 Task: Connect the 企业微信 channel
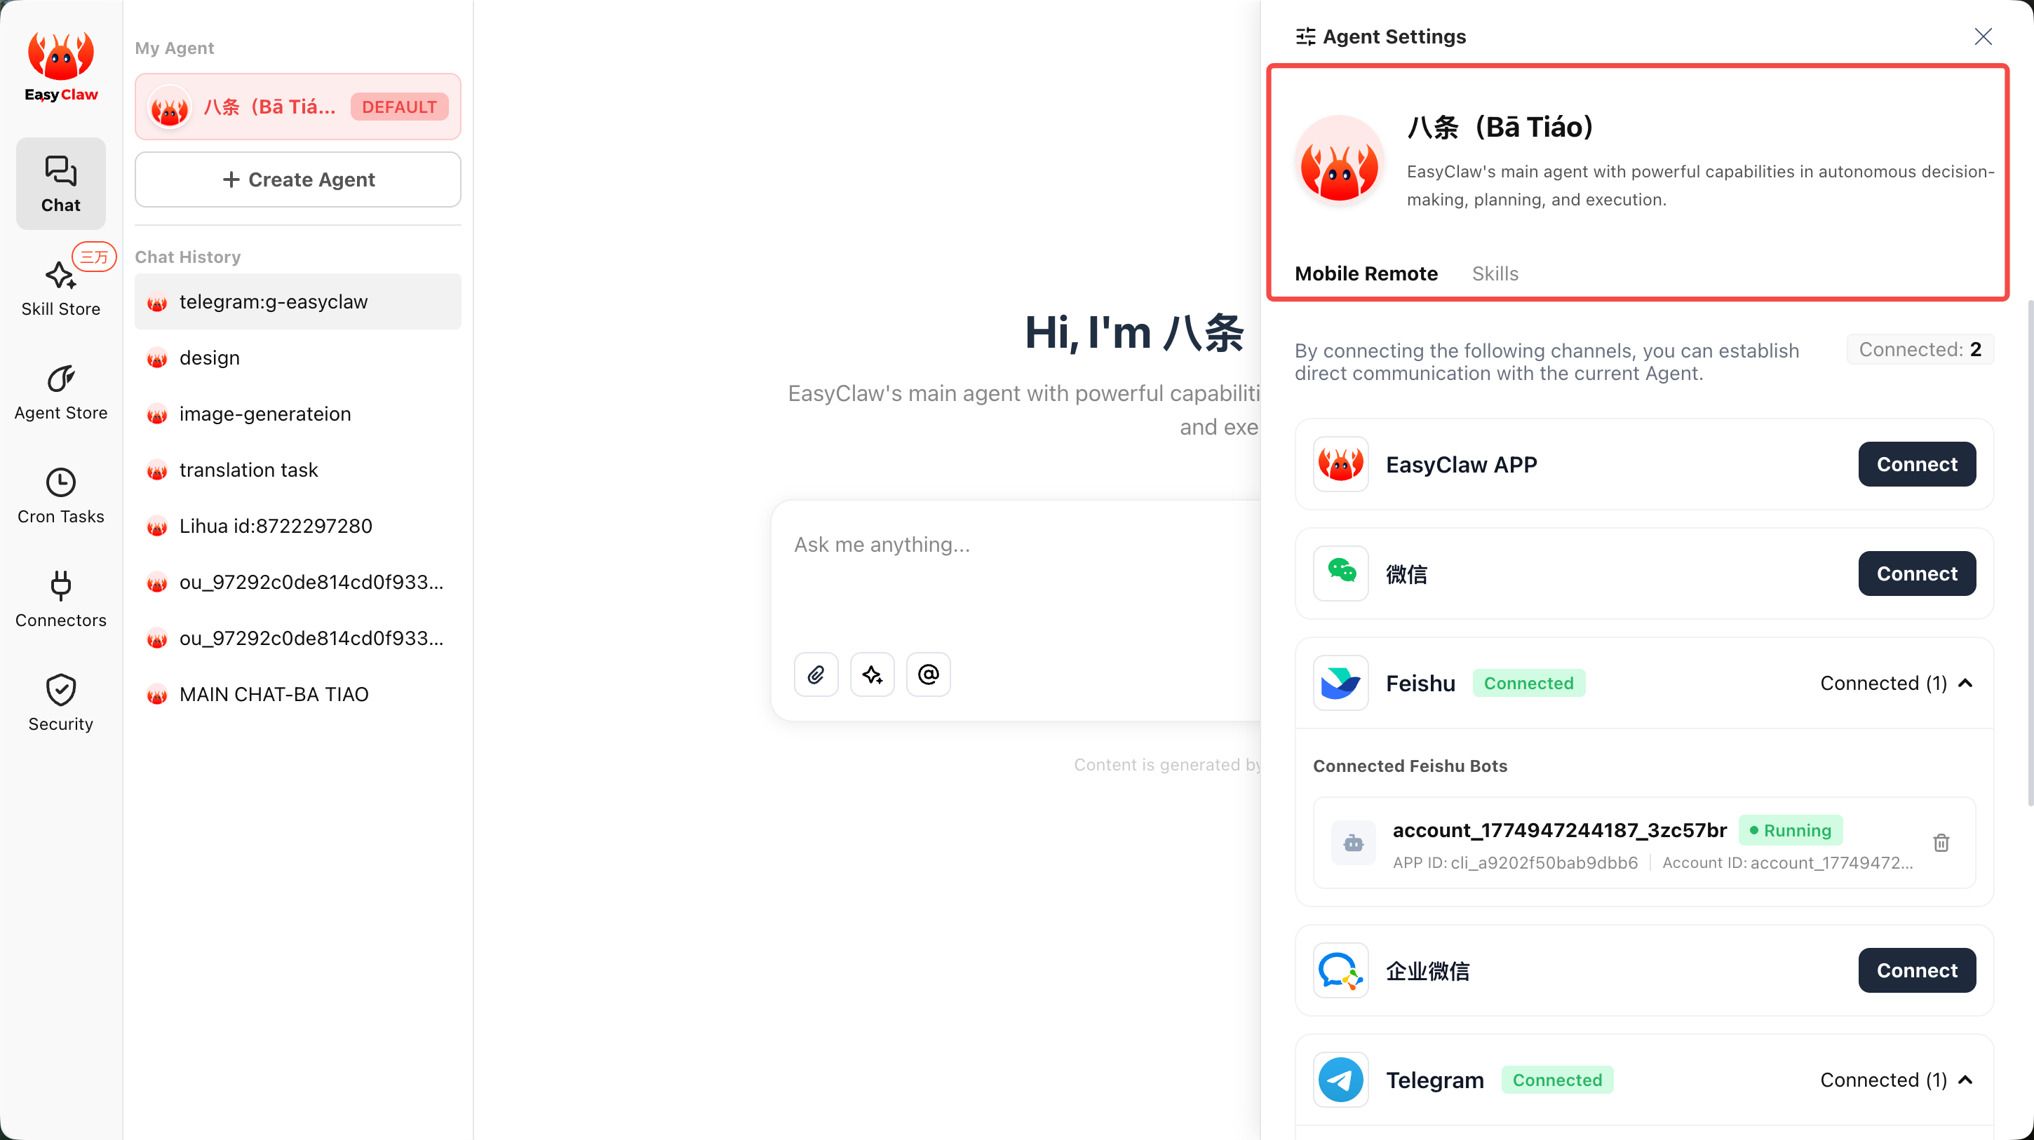tap(1916, 970)
